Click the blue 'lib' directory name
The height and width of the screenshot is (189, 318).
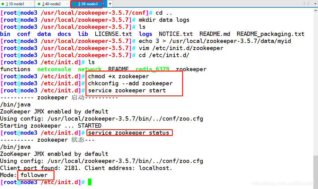[x=83, y=34]
